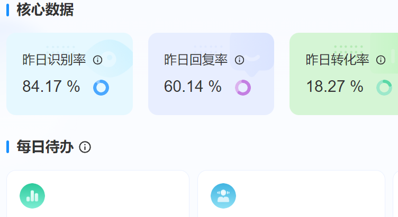Click the 84.17 % value

point(51,87)
